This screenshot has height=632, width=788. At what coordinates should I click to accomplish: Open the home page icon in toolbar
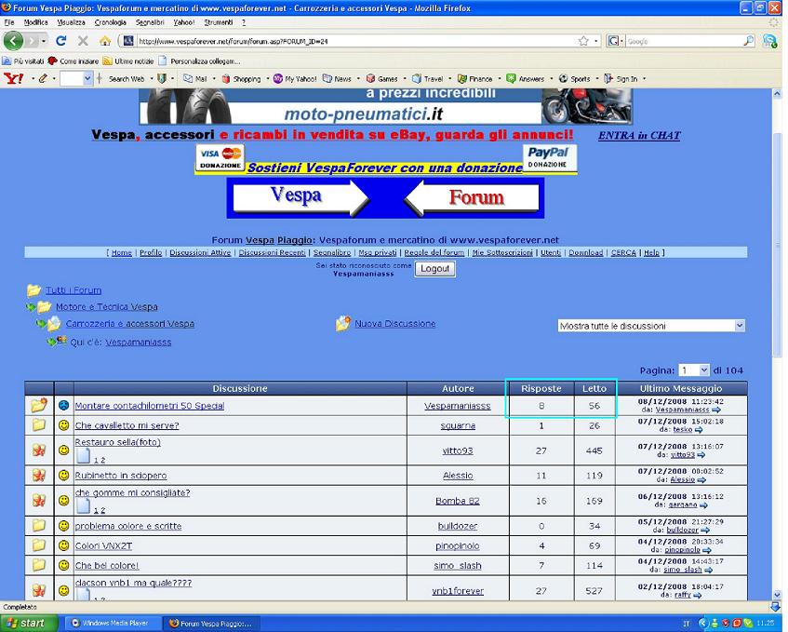(105, 41)
